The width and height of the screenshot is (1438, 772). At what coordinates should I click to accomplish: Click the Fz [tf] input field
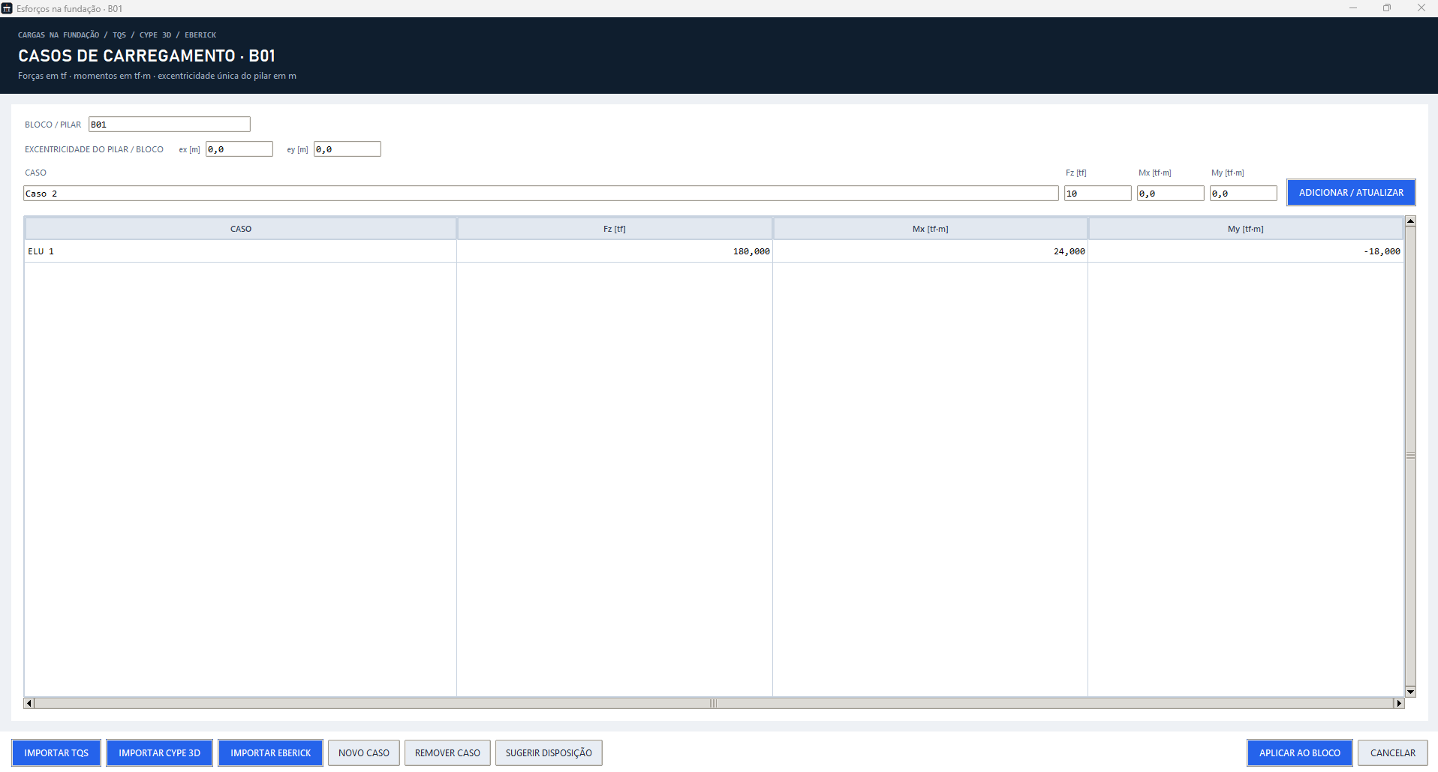pyautogui.click(x=1098, y=194)
